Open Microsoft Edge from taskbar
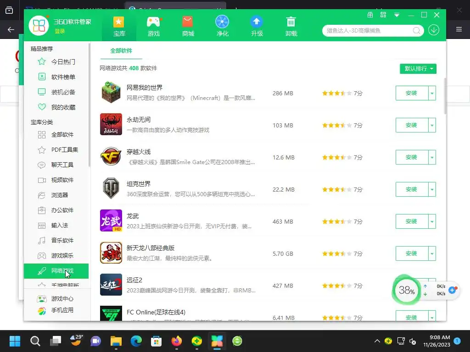 coord(136,341)
